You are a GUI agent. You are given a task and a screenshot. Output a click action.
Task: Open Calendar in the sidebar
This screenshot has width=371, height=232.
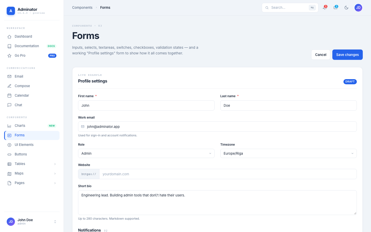[x=32, y=96]
